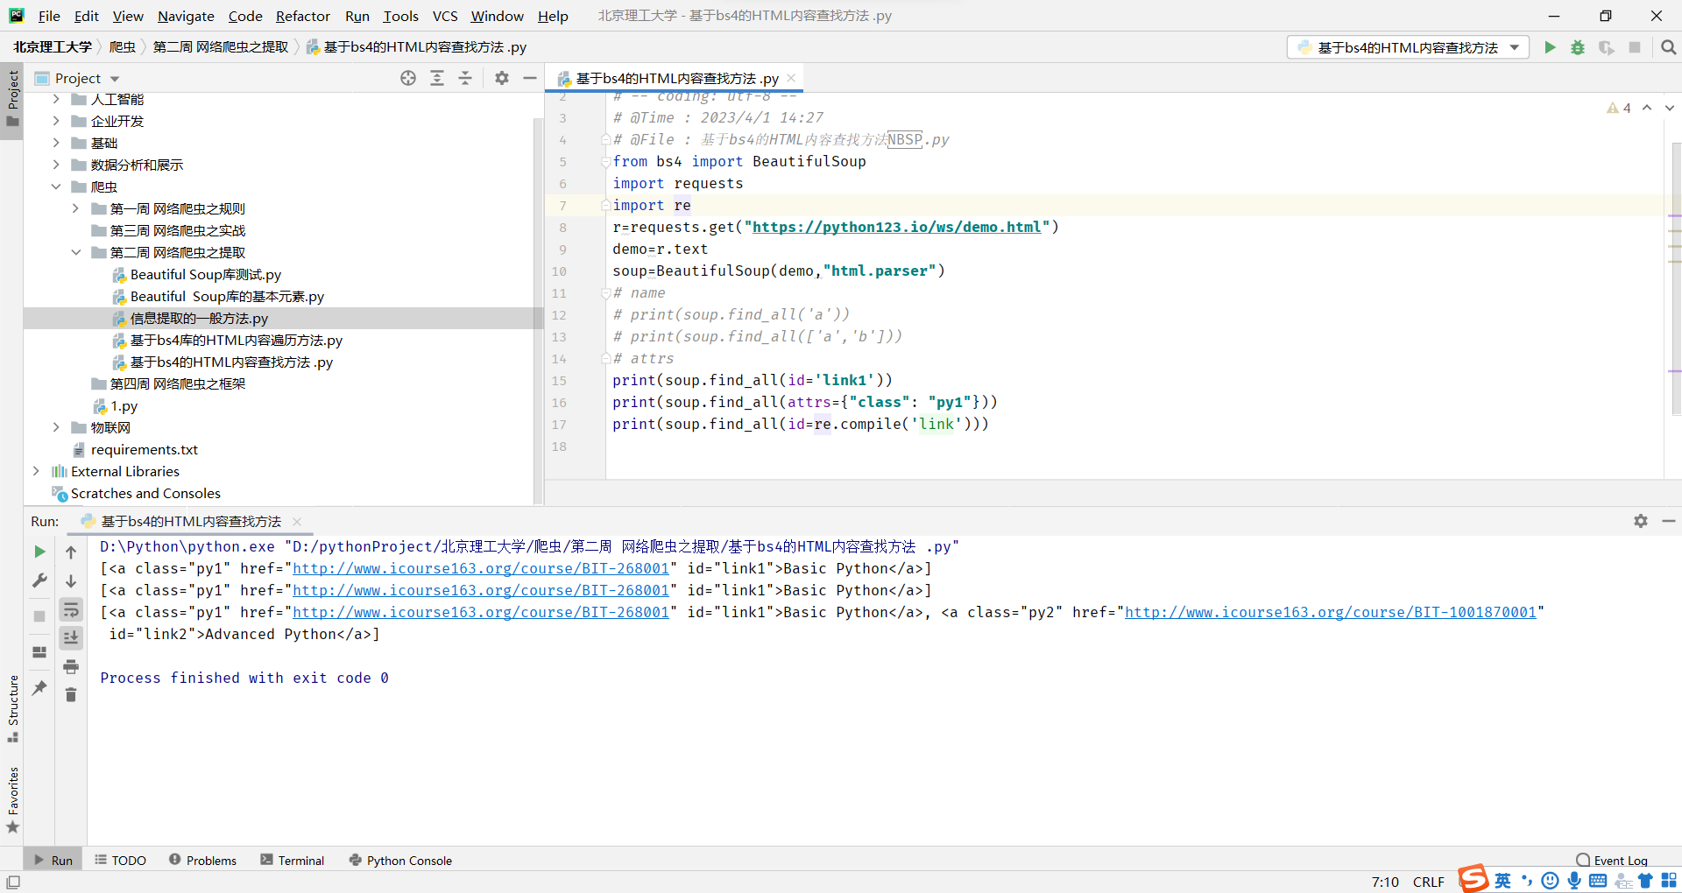Toggle soft-wrap in Run console
The image size is (1682, 893).
coord(71,609)
